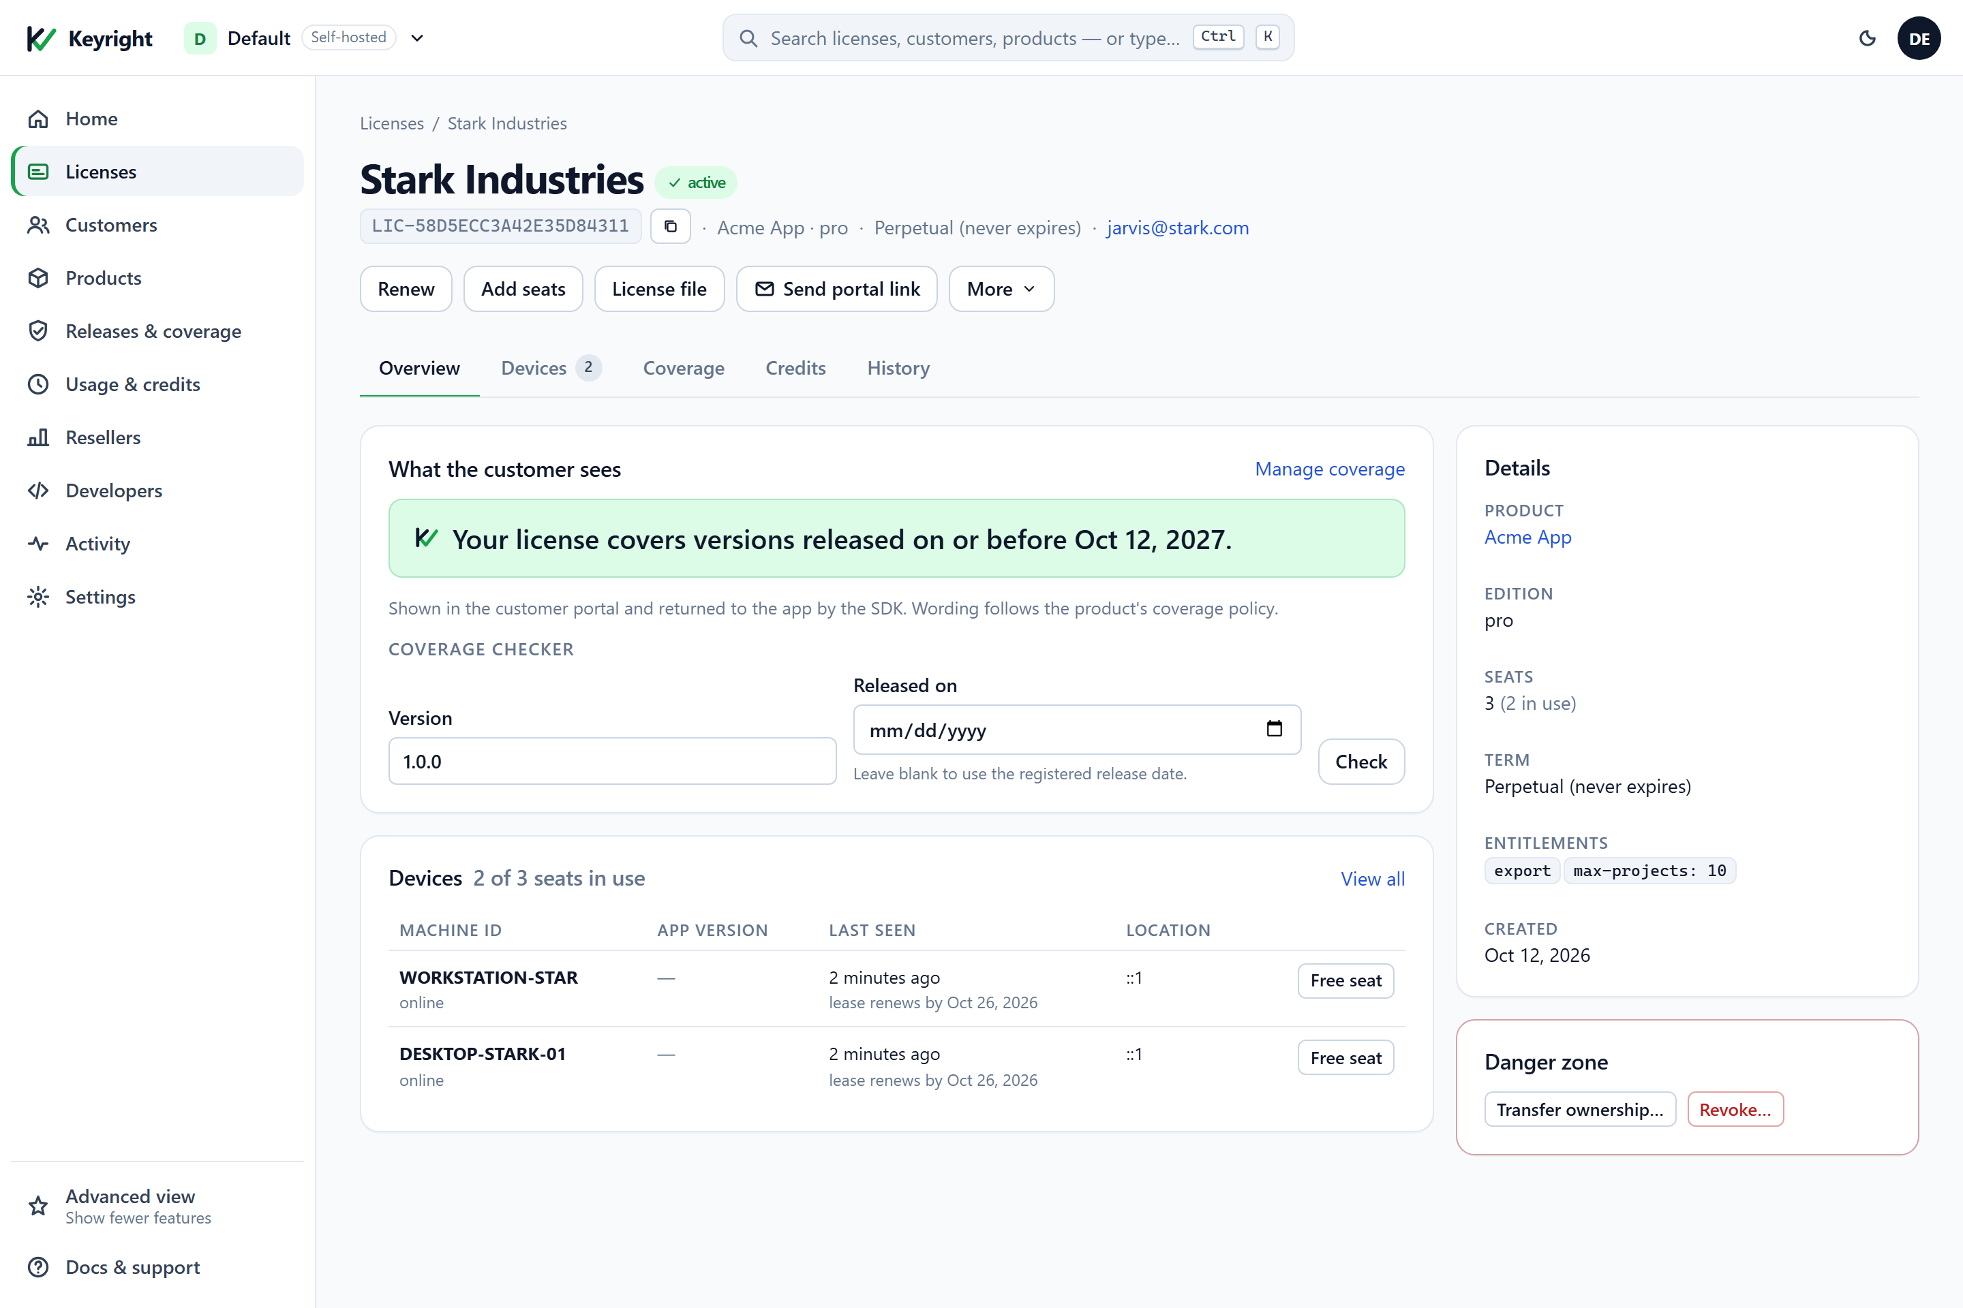Screen dimensions: 1963x1308
Task: Focus the Version input field
Action: pos(613,761)
